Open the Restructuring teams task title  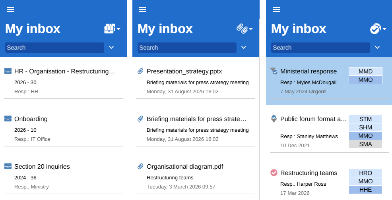[309, 173]
